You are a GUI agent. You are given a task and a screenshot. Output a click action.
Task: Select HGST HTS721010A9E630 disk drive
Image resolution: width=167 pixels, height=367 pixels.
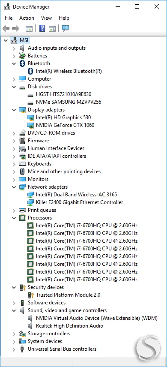(64, 94)
